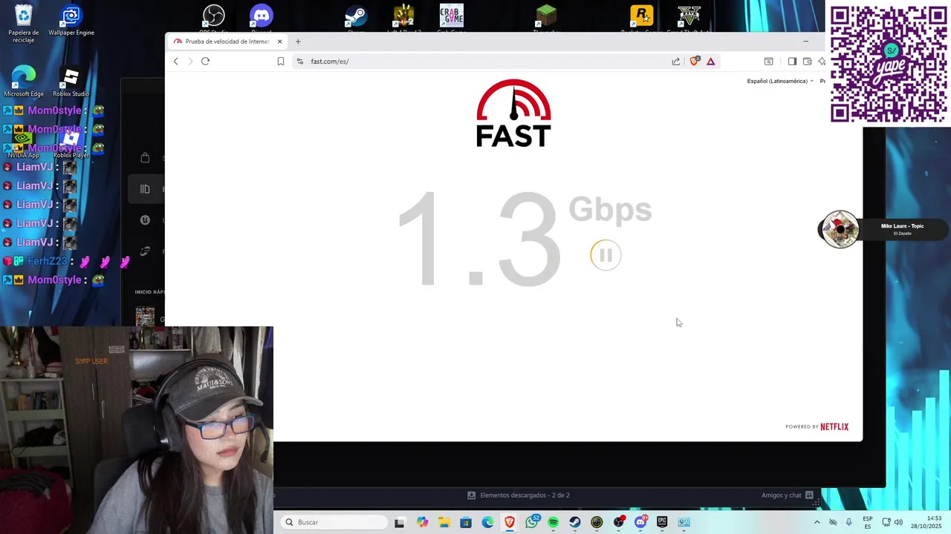The height and width of the screenshot is (534, 951).
Task: Select the OBS Studio desktop icon
Action: [214, 18]
